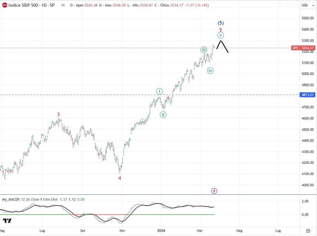317x236 pixels.
Task: Click the TradingView logo
Action: (x=7, y=221)
